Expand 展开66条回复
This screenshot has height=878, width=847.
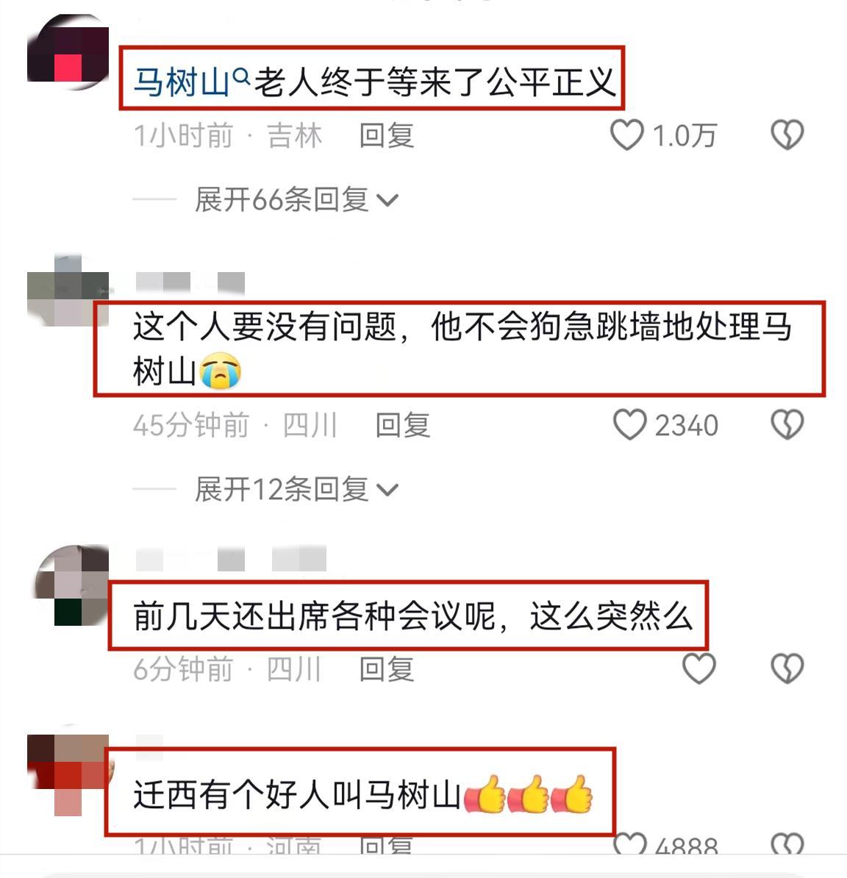click(296, 200)
